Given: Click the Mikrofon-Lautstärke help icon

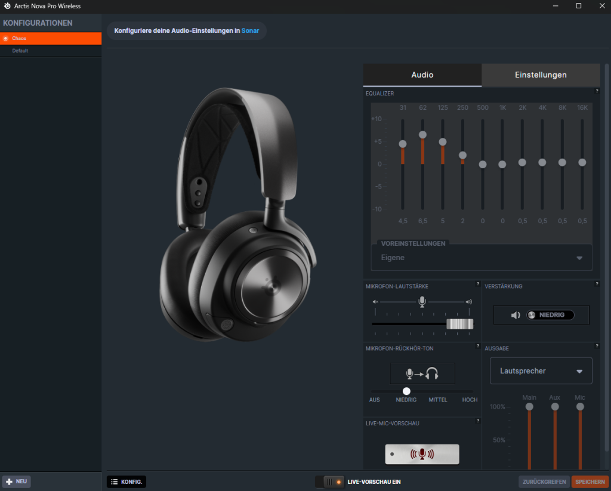Looking at the screenshot, I should click(x=477, y=284).
